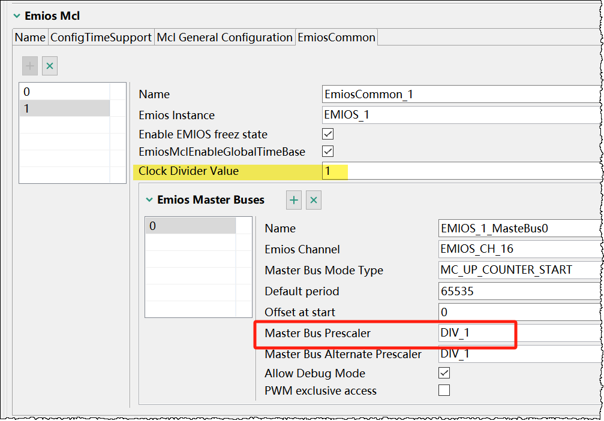Switch to Mcl General Configuration tab
This screenshot has height=421, width=604.
(224, 37)
